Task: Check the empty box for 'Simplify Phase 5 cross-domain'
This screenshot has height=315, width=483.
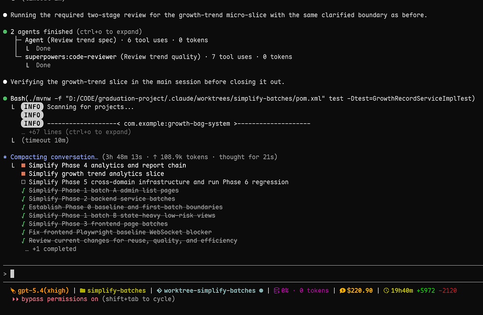Action: (x=23, y=182)
